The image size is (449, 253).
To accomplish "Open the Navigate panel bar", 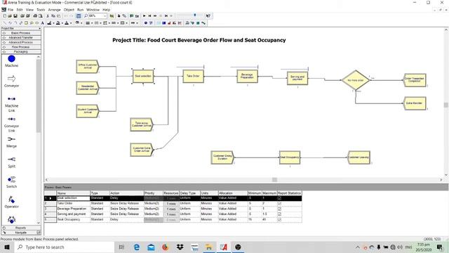I will [21, 233].
